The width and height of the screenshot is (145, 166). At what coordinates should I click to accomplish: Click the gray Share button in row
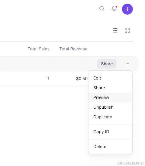click(x=107, y=64)
